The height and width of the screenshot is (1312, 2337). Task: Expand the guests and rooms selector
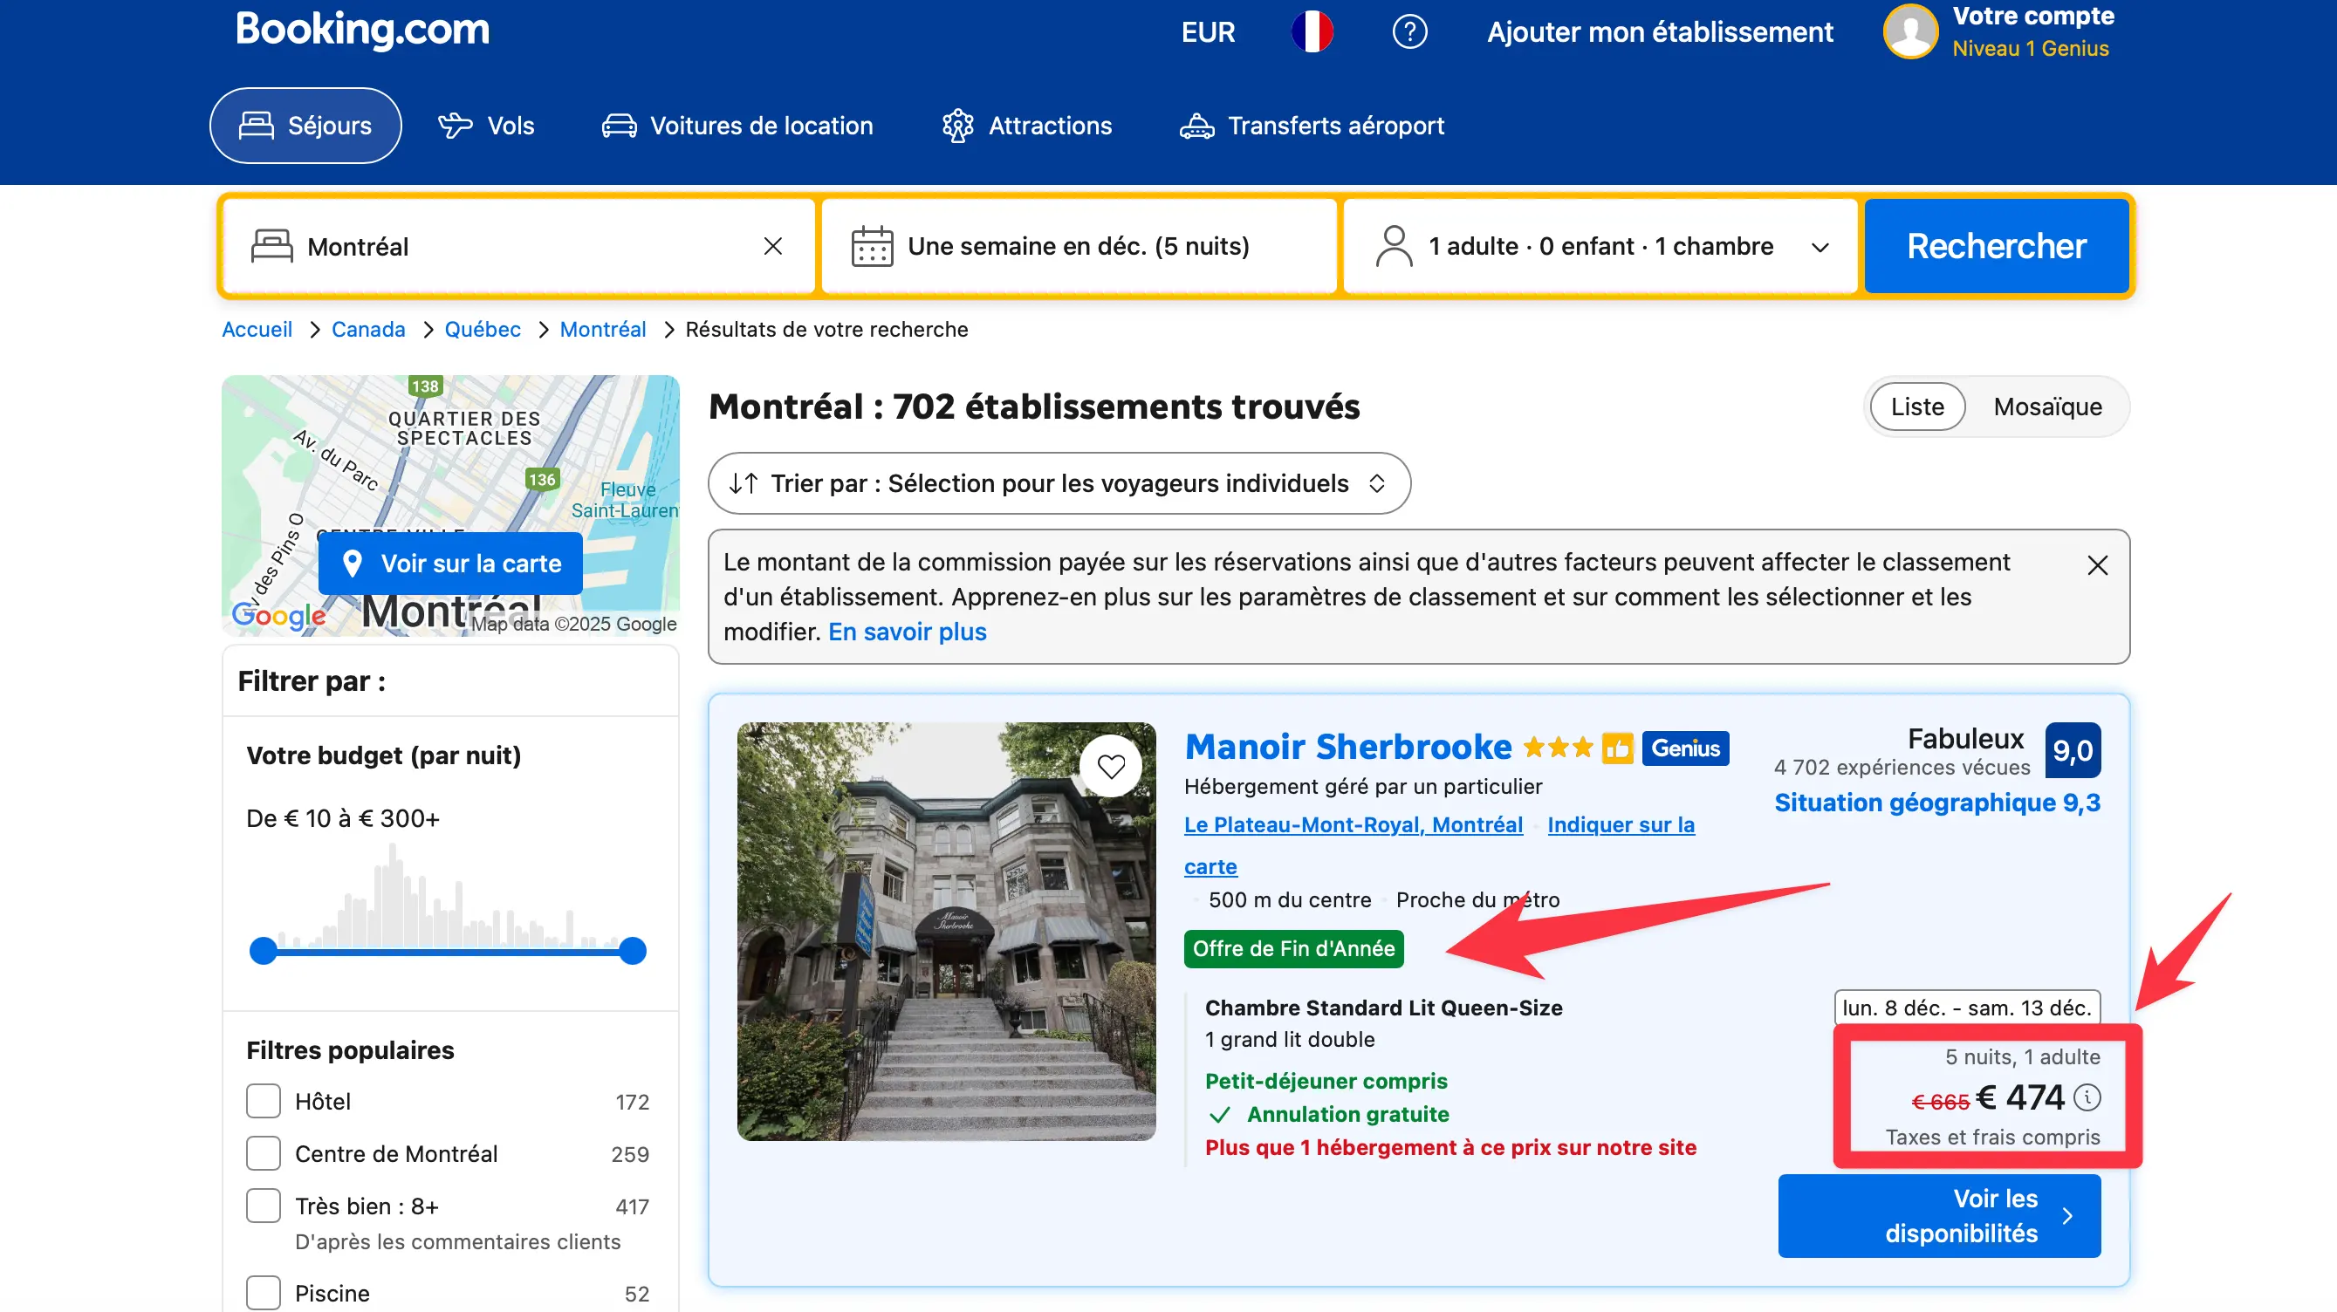pos(1600,247)
